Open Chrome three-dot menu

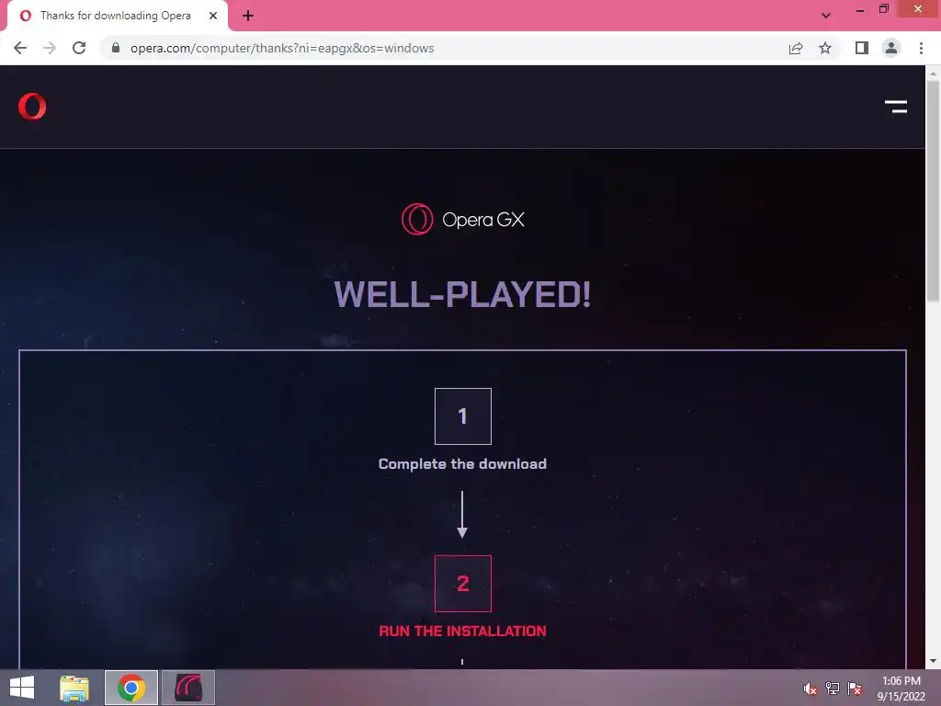point(921,48)
